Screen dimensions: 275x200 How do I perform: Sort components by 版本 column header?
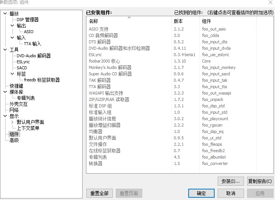185,21
